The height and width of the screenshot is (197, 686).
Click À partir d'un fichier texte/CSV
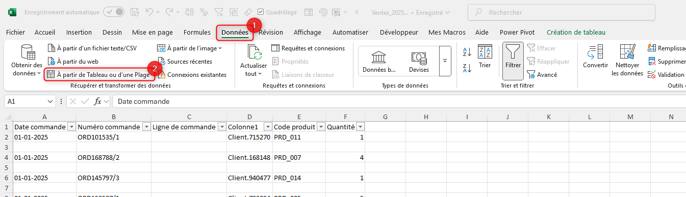[x=92, y=48]
